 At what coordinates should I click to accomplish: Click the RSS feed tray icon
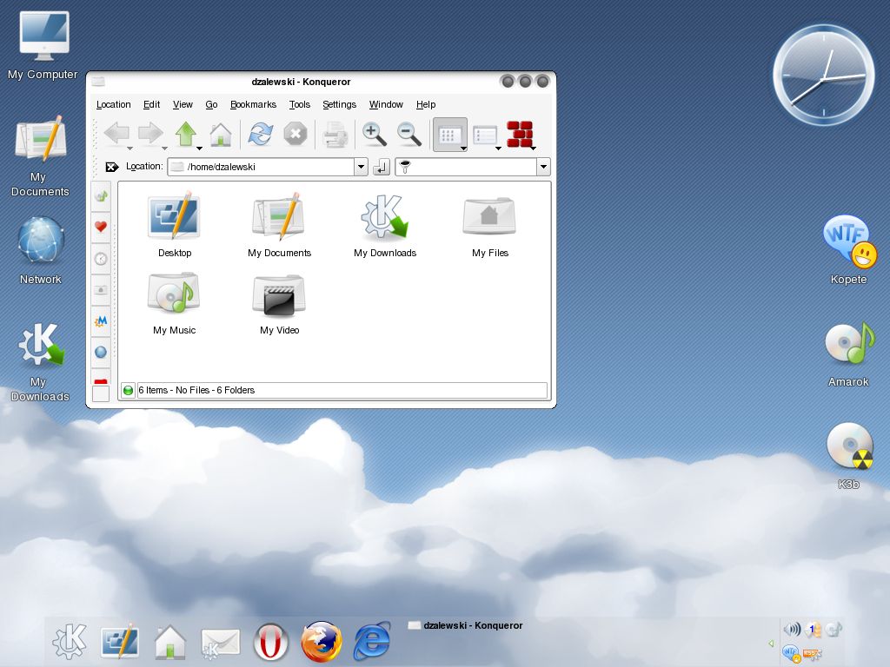click(813, 654)
